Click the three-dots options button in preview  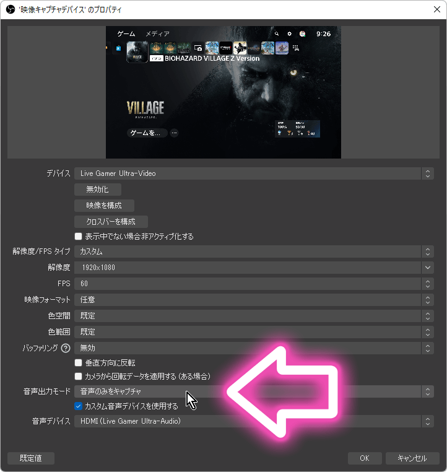click(x=174, y=133)
